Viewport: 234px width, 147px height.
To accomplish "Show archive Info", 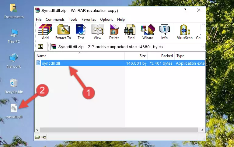I will click(x=164, y=32).
